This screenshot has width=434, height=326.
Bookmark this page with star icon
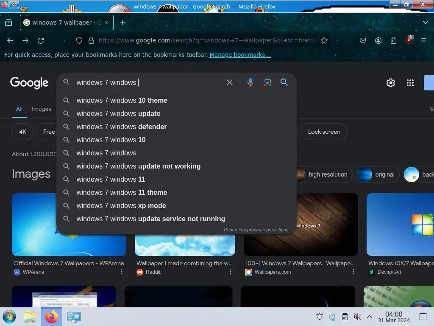pyautogui.click(x=324, y=40)
